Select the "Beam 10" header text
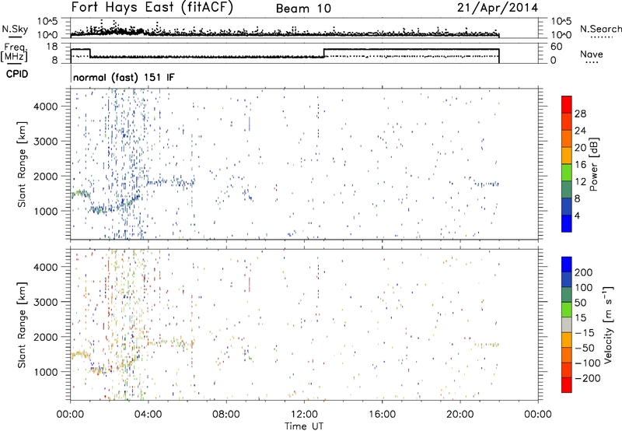 click(303, 9)
